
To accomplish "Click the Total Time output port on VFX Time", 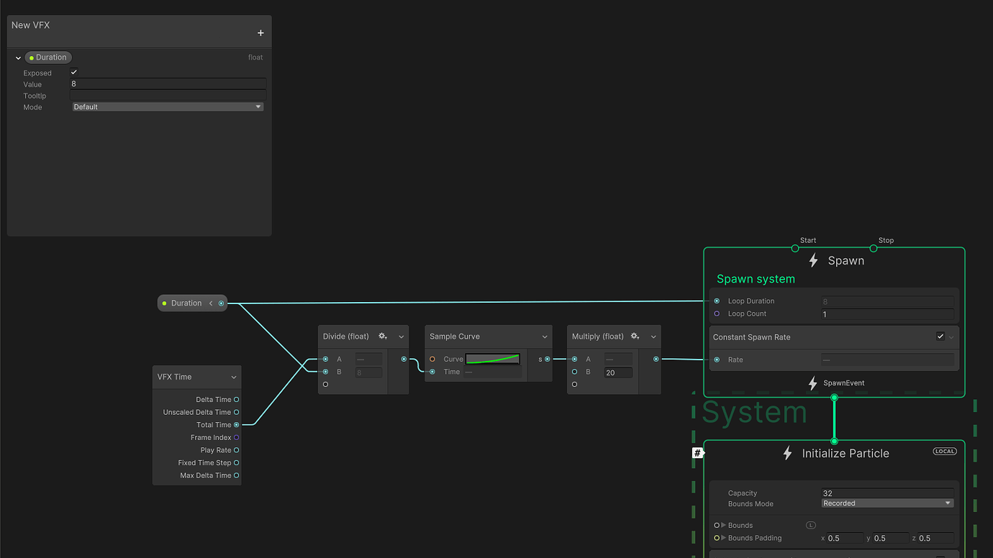I will point(238,424).
